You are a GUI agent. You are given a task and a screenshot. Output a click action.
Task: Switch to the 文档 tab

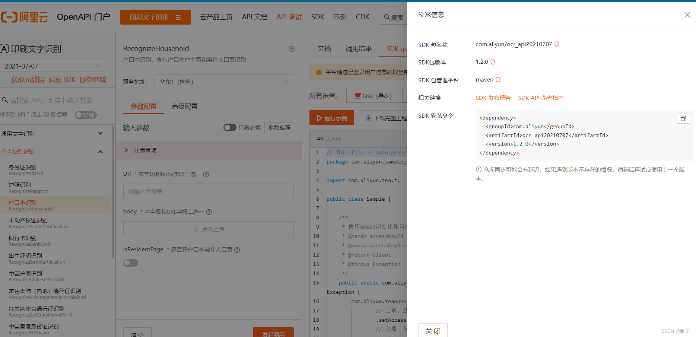pos(324,49)
